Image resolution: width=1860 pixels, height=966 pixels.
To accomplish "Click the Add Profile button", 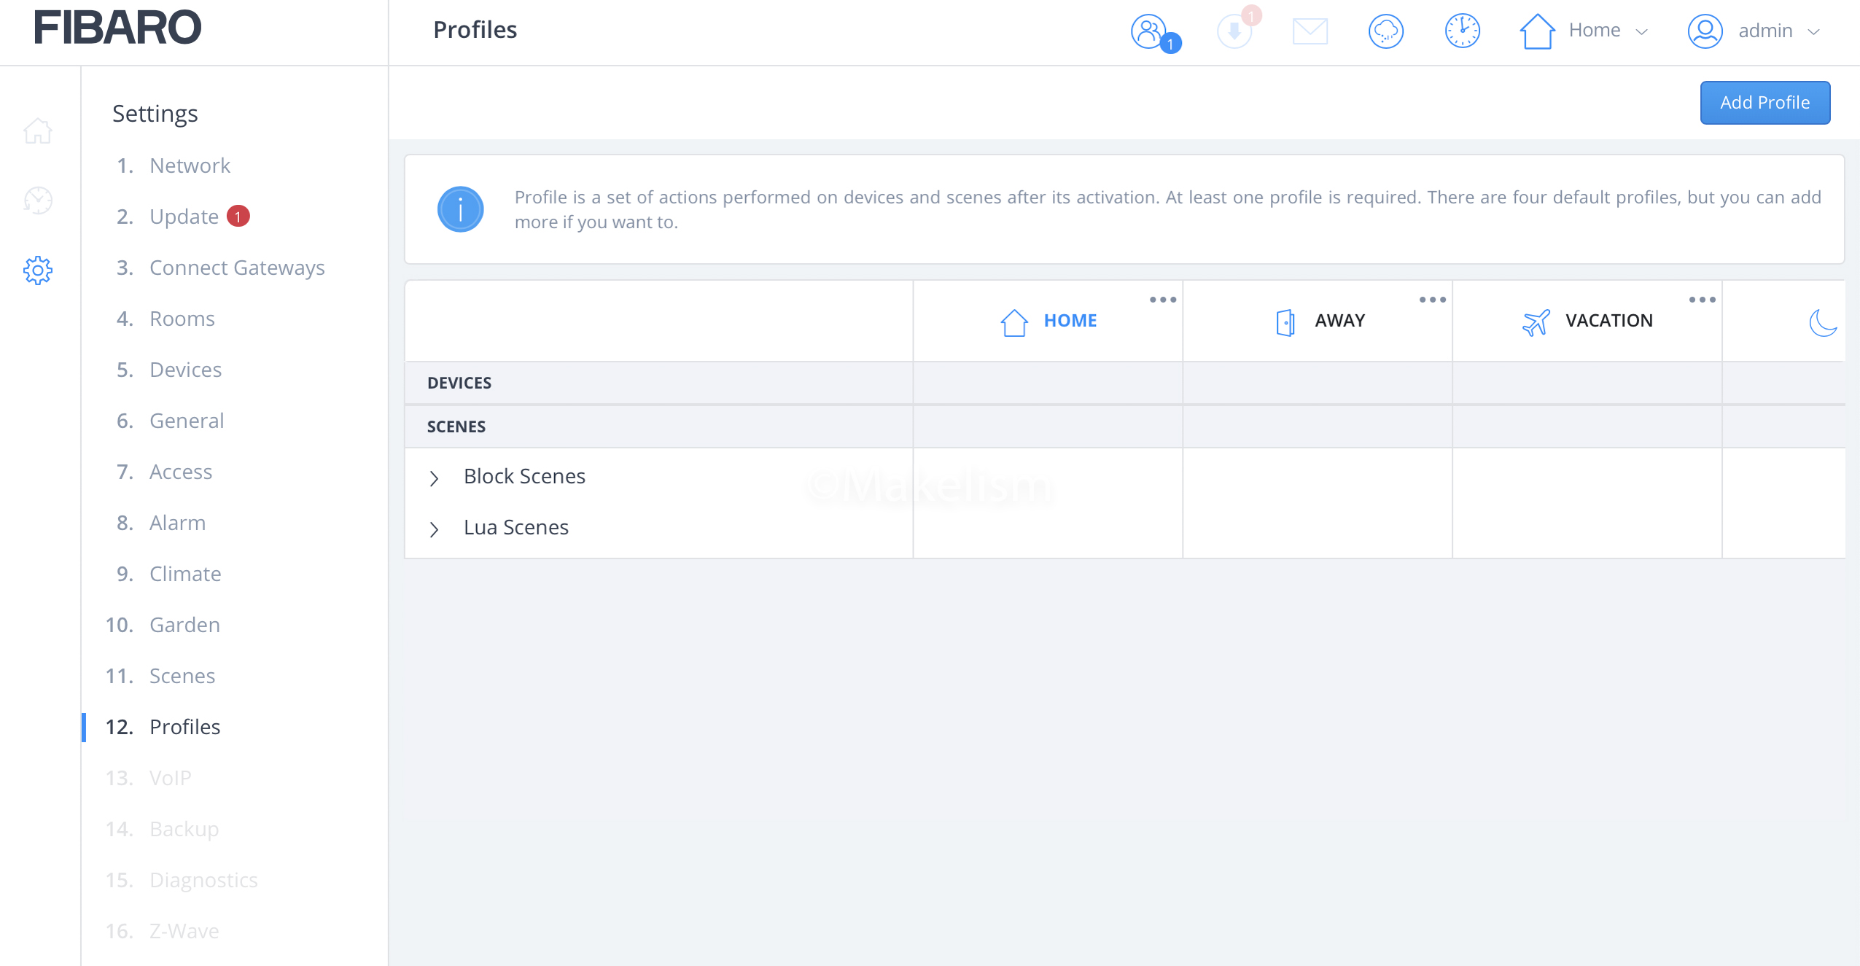I will click(1764, 103).
